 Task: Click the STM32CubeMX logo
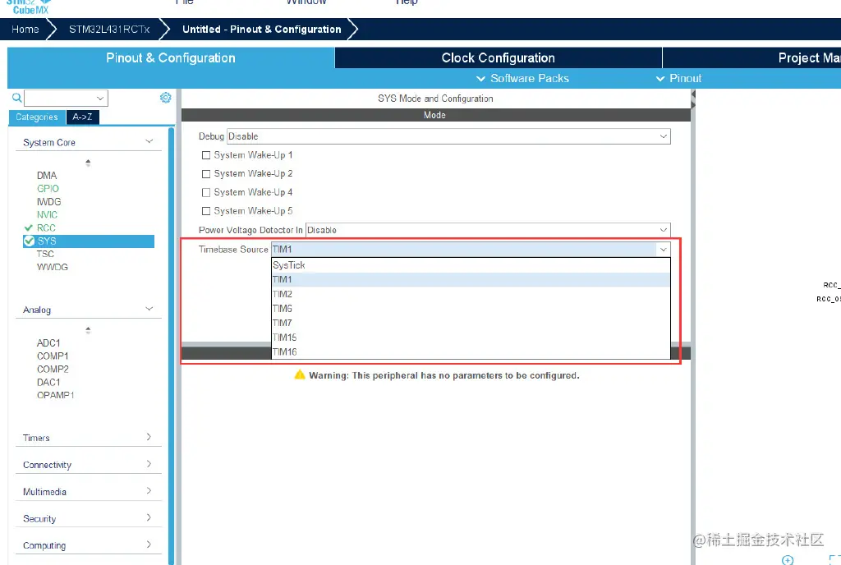[x=30, y=7]
